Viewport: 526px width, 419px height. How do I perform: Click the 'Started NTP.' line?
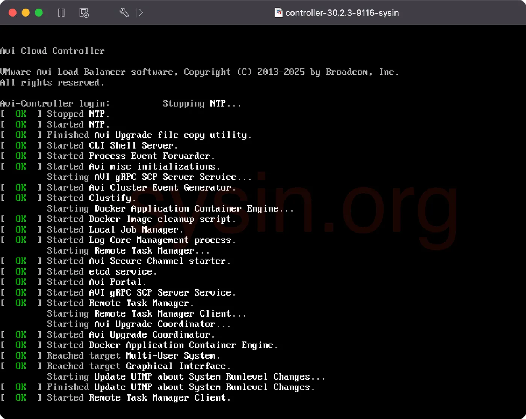pos(78,125)
